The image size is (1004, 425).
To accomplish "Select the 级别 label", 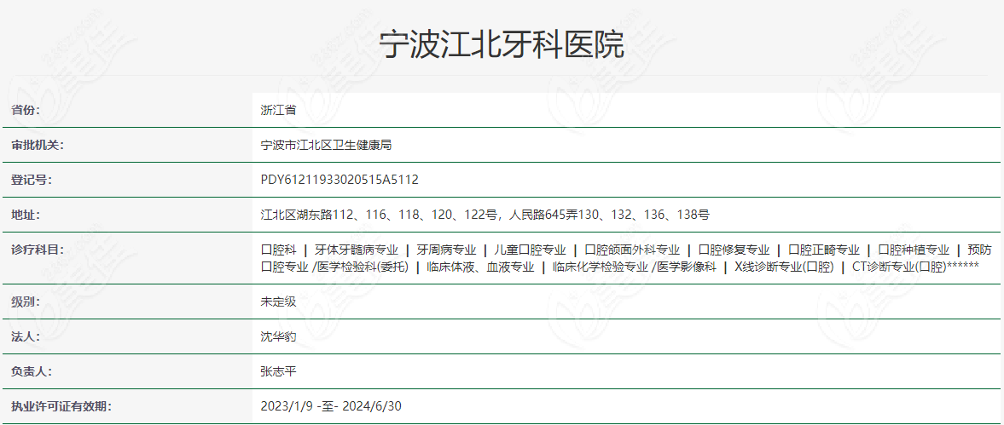I will pyautogui.click(x=26, y=302).
